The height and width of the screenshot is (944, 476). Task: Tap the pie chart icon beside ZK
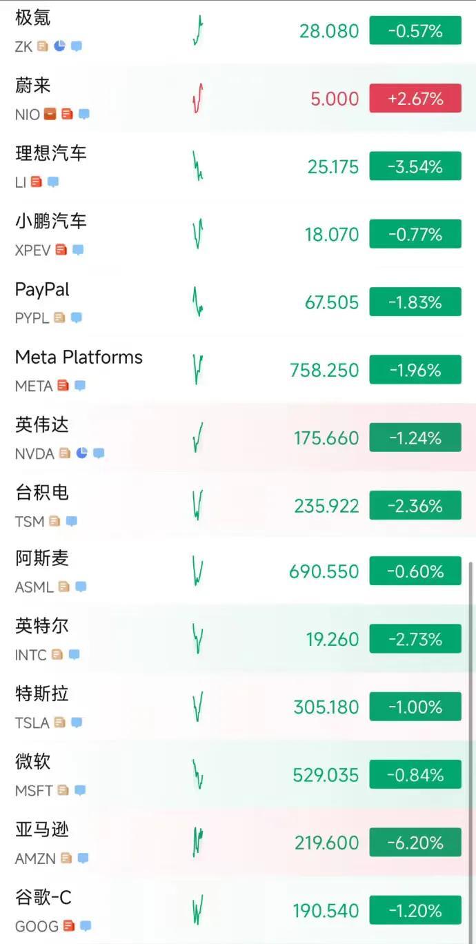pos(60,46)
